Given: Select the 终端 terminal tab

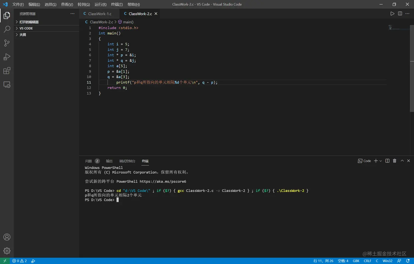Looking at the screenshot, I should 145,161.
